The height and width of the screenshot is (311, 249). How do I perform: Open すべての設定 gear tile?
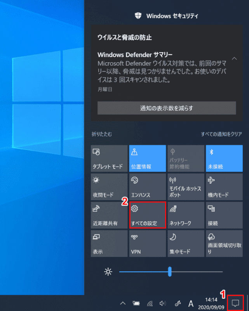(148, 215)
